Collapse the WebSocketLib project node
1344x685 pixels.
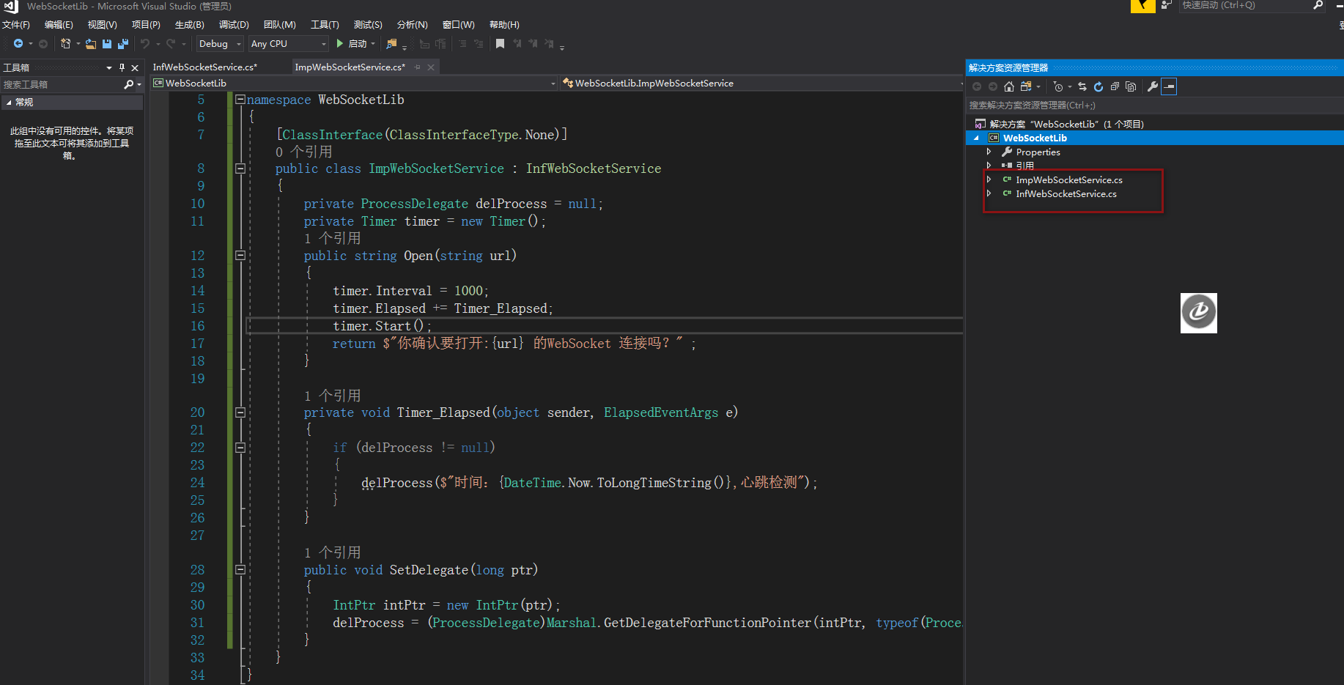point(976,138)
